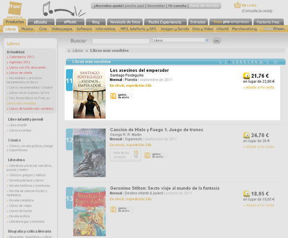Select Infantil in the category bar
This screenshot has width=288, height=238.
click(x=223, y=29)
